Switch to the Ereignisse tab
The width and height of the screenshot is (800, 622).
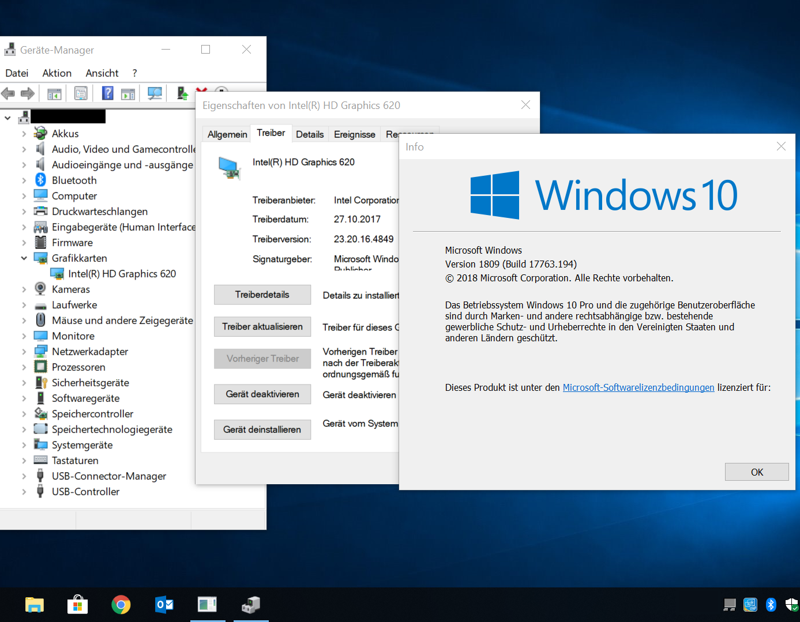(355, 134)
